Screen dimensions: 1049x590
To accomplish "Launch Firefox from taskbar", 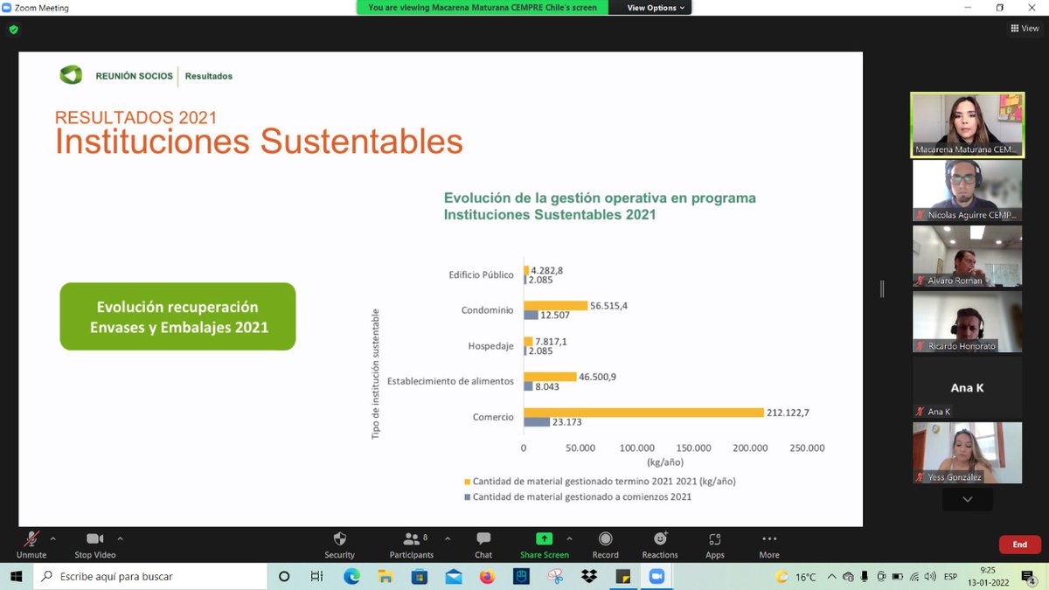I will click(488, 576).
